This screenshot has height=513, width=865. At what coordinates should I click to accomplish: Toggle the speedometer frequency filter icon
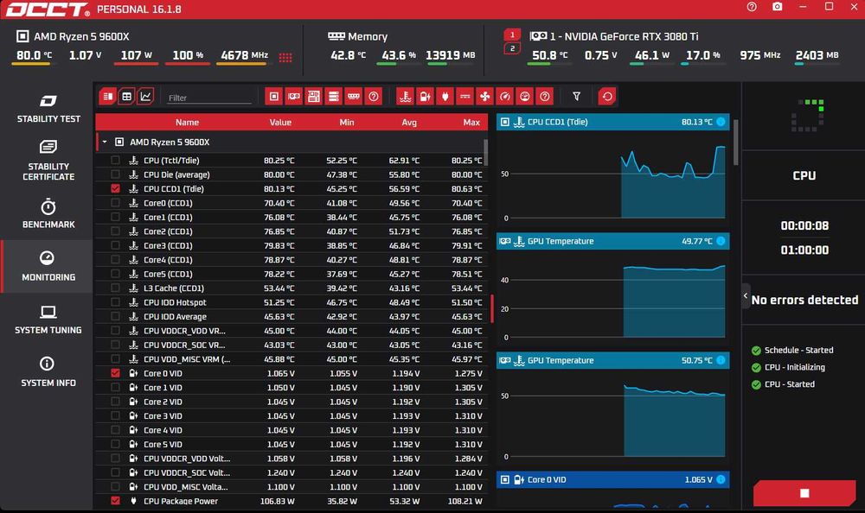click(505, 97)
